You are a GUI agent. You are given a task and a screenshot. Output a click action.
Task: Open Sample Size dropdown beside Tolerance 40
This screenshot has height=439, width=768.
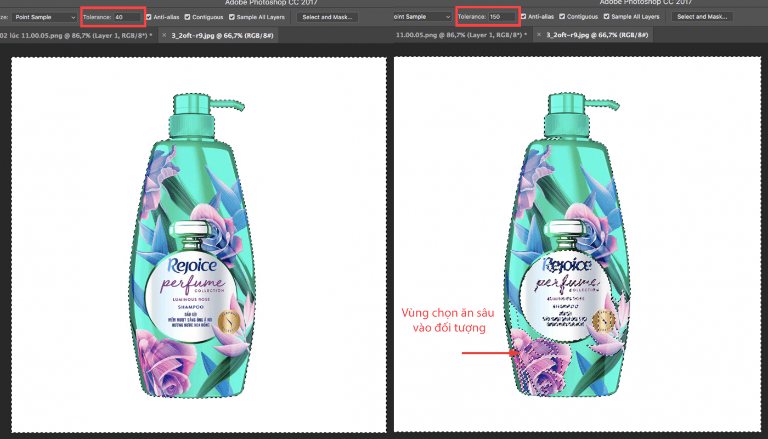(x=44, y=17)
